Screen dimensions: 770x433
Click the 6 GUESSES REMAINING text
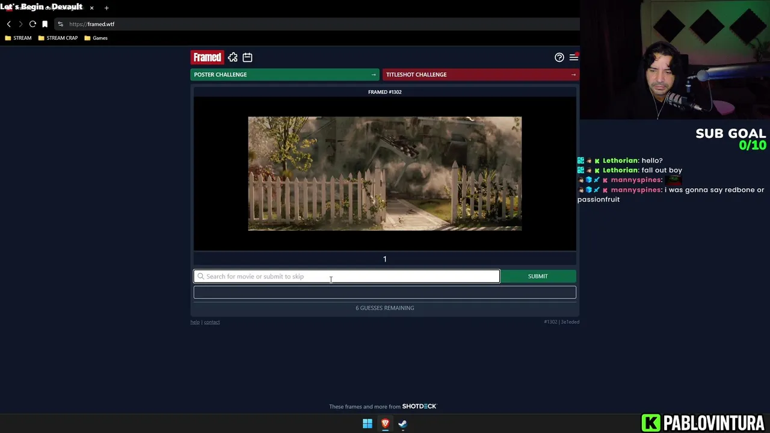(385, 308)
